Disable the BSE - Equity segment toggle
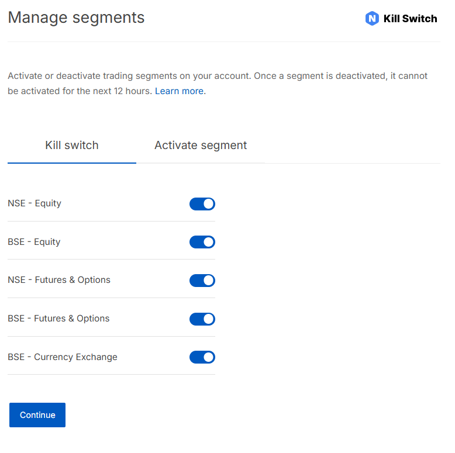Image resolution: width=455 pixels, height=453 pixels. (202, 242)
